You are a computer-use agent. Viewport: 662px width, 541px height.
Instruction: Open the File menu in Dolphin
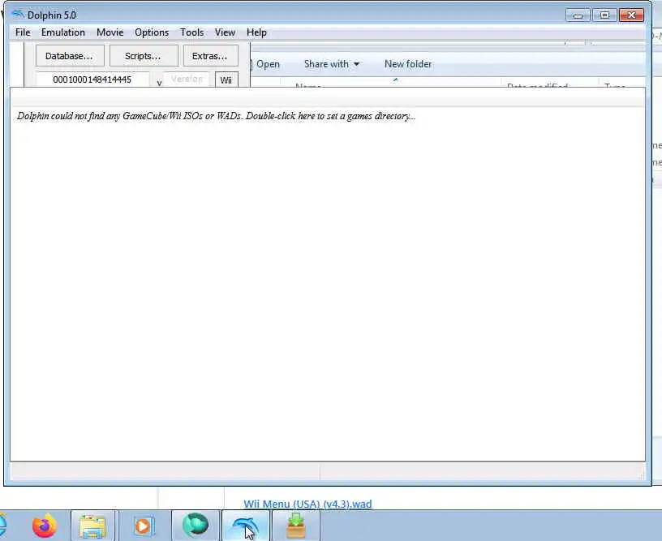click(23, 32)
